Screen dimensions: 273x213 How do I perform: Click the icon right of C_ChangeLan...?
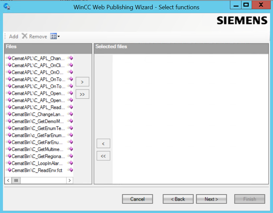(70, 114)
